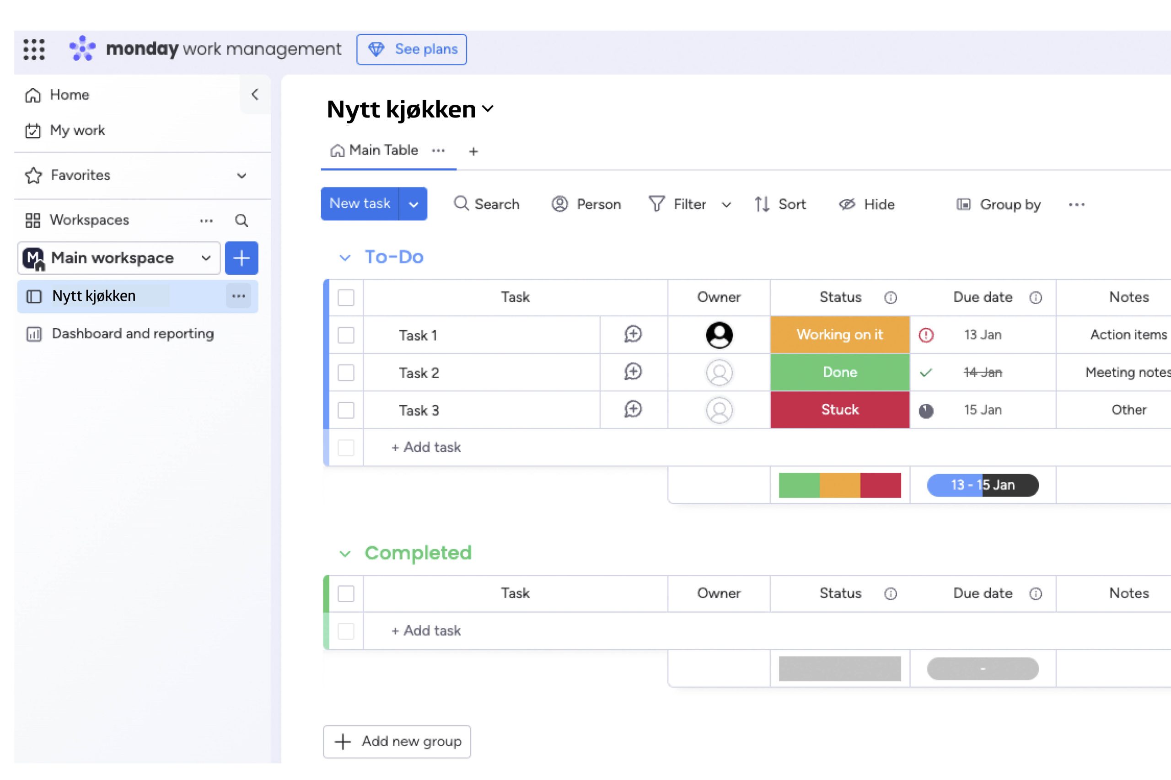Click the workspace search magnifier icon
1171x780 pixels.
242,220
